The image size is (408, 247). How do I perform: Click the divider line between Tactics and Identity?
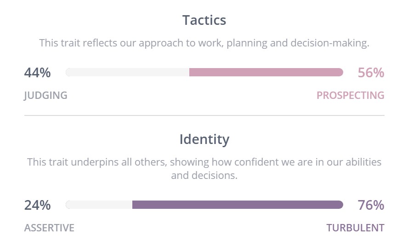[x=204, y=115]
